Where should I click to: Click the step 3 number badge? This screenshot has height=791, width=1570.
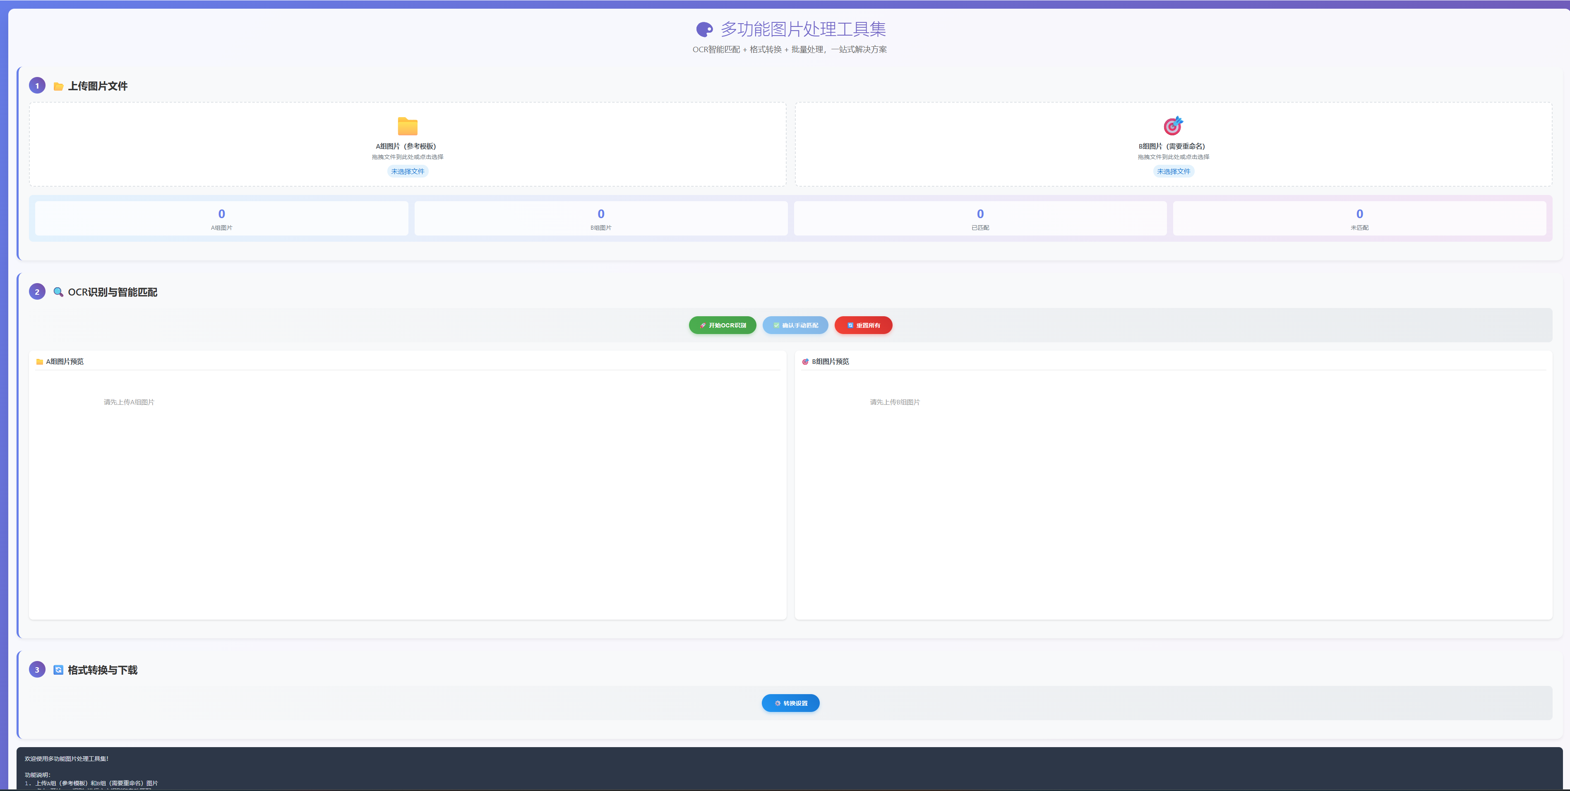point(37,670)
